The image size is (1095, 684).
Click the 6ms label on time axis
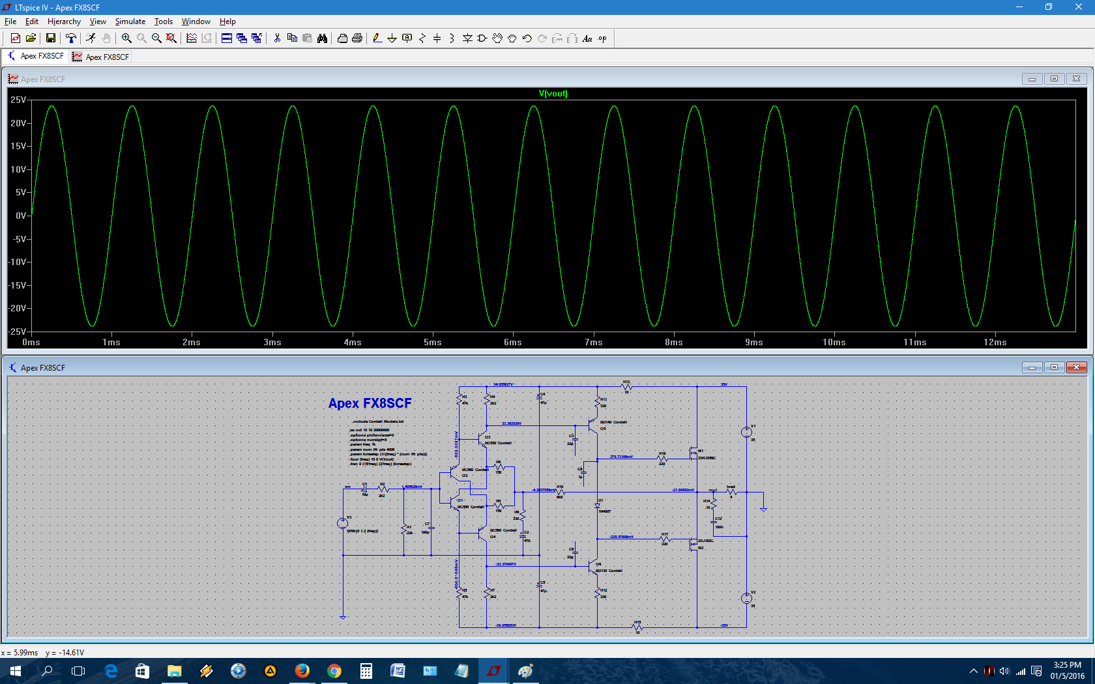point(513,342)
